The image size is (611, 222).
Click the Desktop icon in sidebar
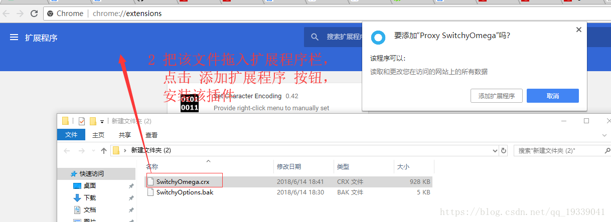click(77, 186)
